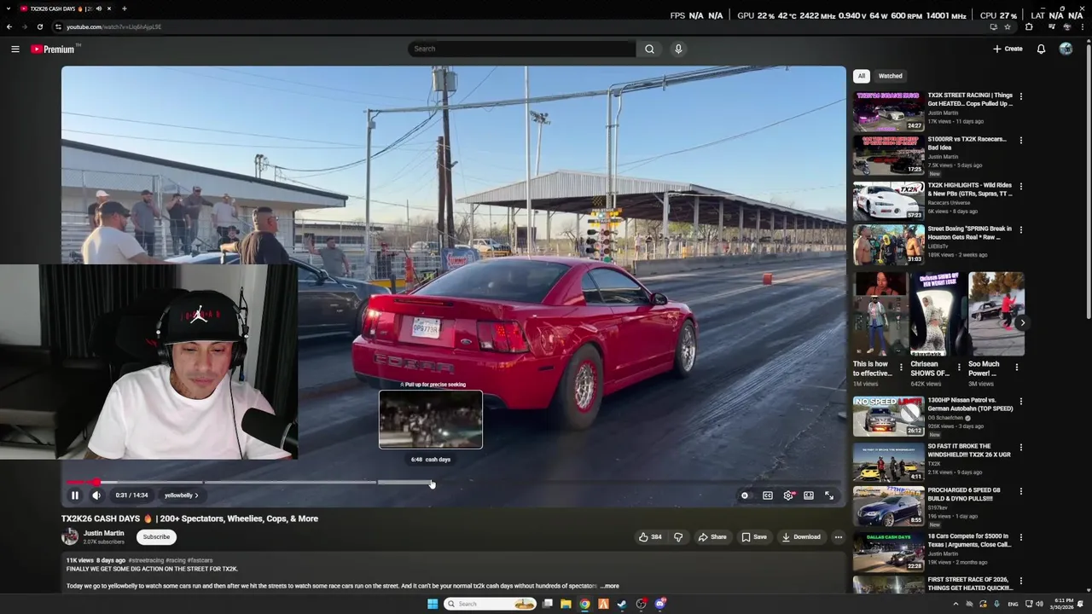Open options for SO FAST IT BROKE video
The image size is (1092, 614).
point(1020,447)
